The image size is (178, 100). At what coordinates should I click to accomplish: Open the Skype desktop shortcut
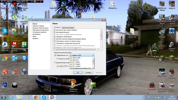(5, 32)
